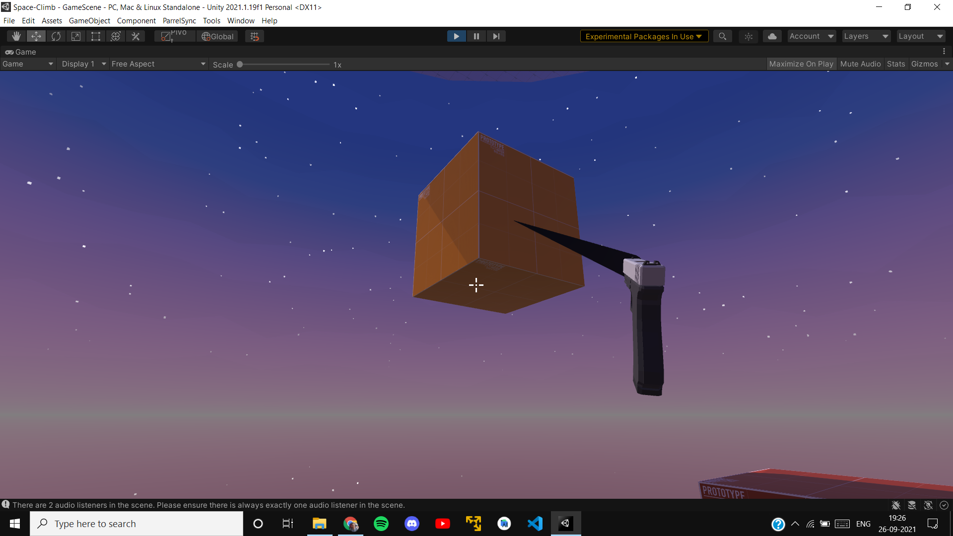Screen dimensions: 953x536
Task: Toggle Maximize On Play
Action: (x=801, y=64)
